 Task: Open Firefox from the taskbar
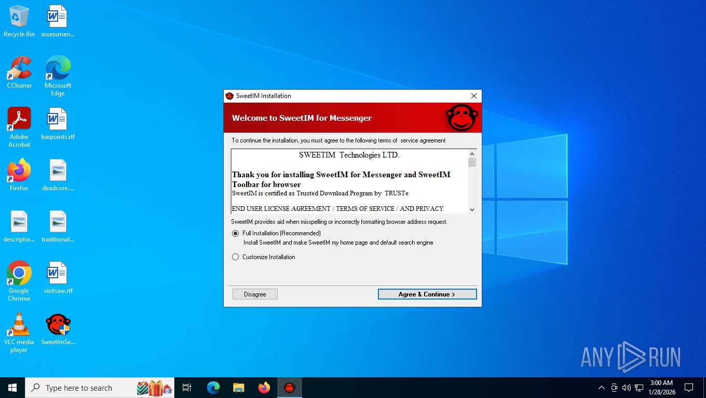tap(264, 388)
